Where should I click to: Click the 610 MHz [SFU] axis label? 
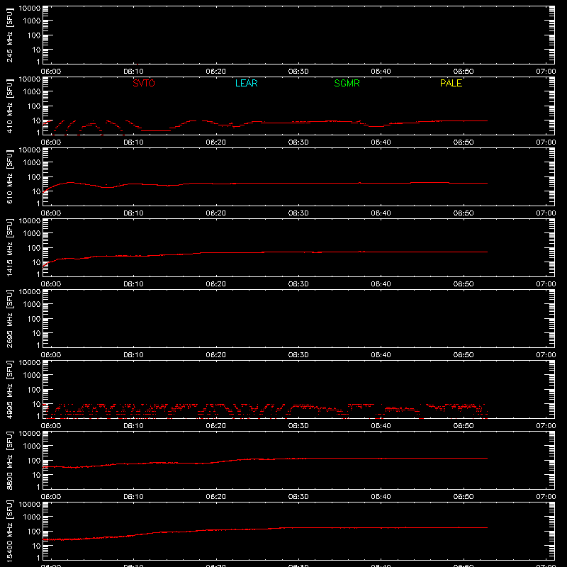(x=9, y=177)
